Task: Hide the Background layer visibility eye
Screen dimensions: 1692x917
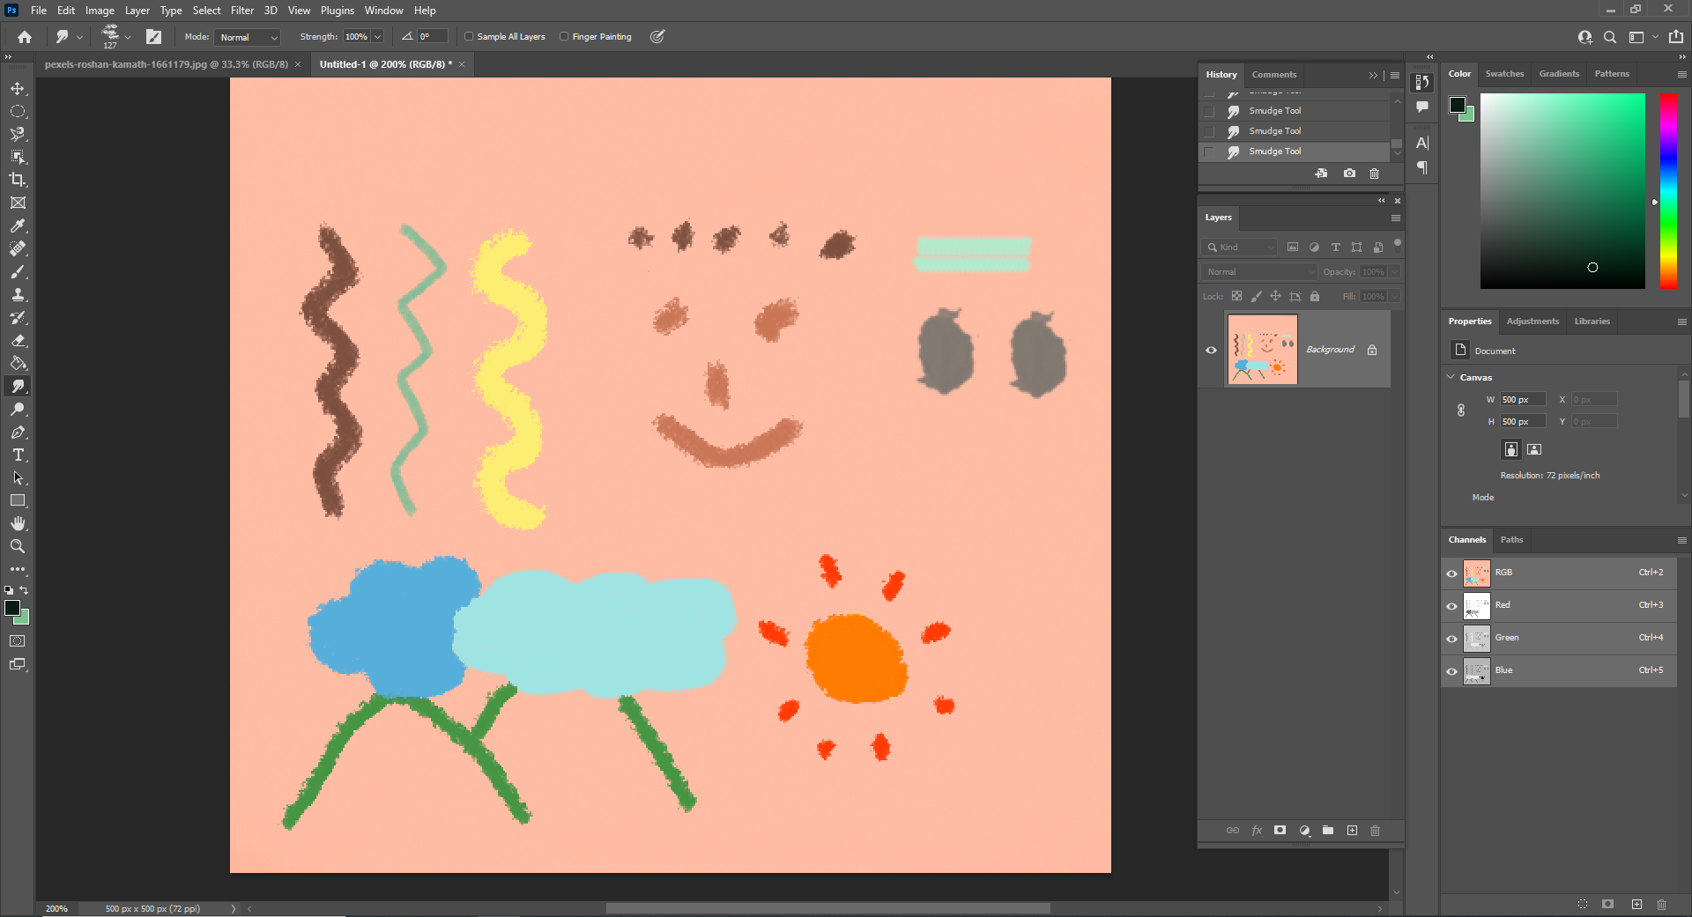Action: tap(1211, 350)
